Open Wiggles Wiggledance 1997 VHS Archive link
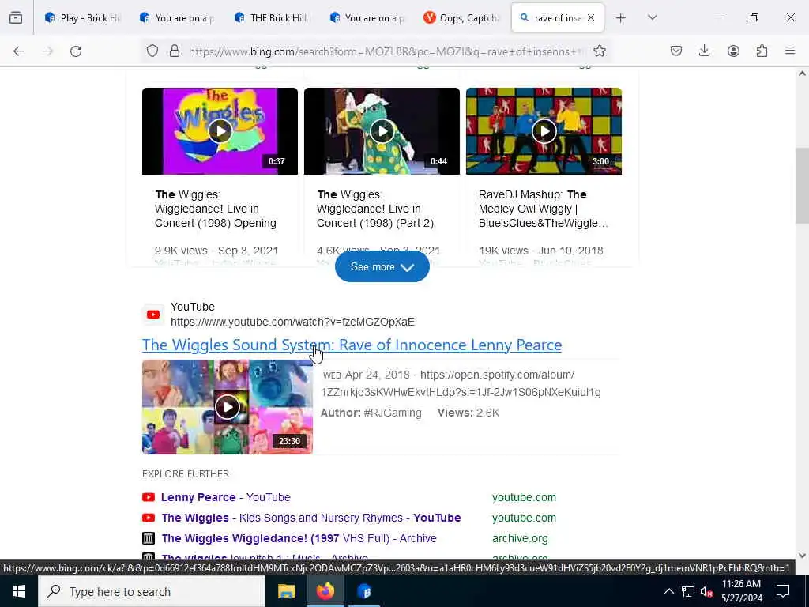 click(x=299, y=538)
